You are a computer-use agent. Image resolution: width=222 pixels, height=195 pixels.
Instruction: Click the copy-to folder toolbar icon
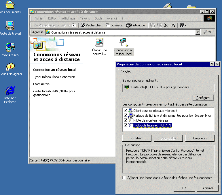pos(160,26)
